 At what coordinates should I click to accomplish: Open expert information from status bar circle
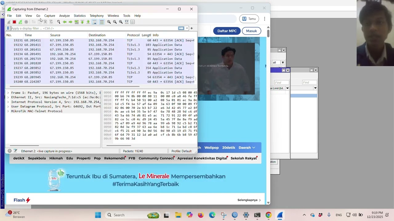pos(10,151)
